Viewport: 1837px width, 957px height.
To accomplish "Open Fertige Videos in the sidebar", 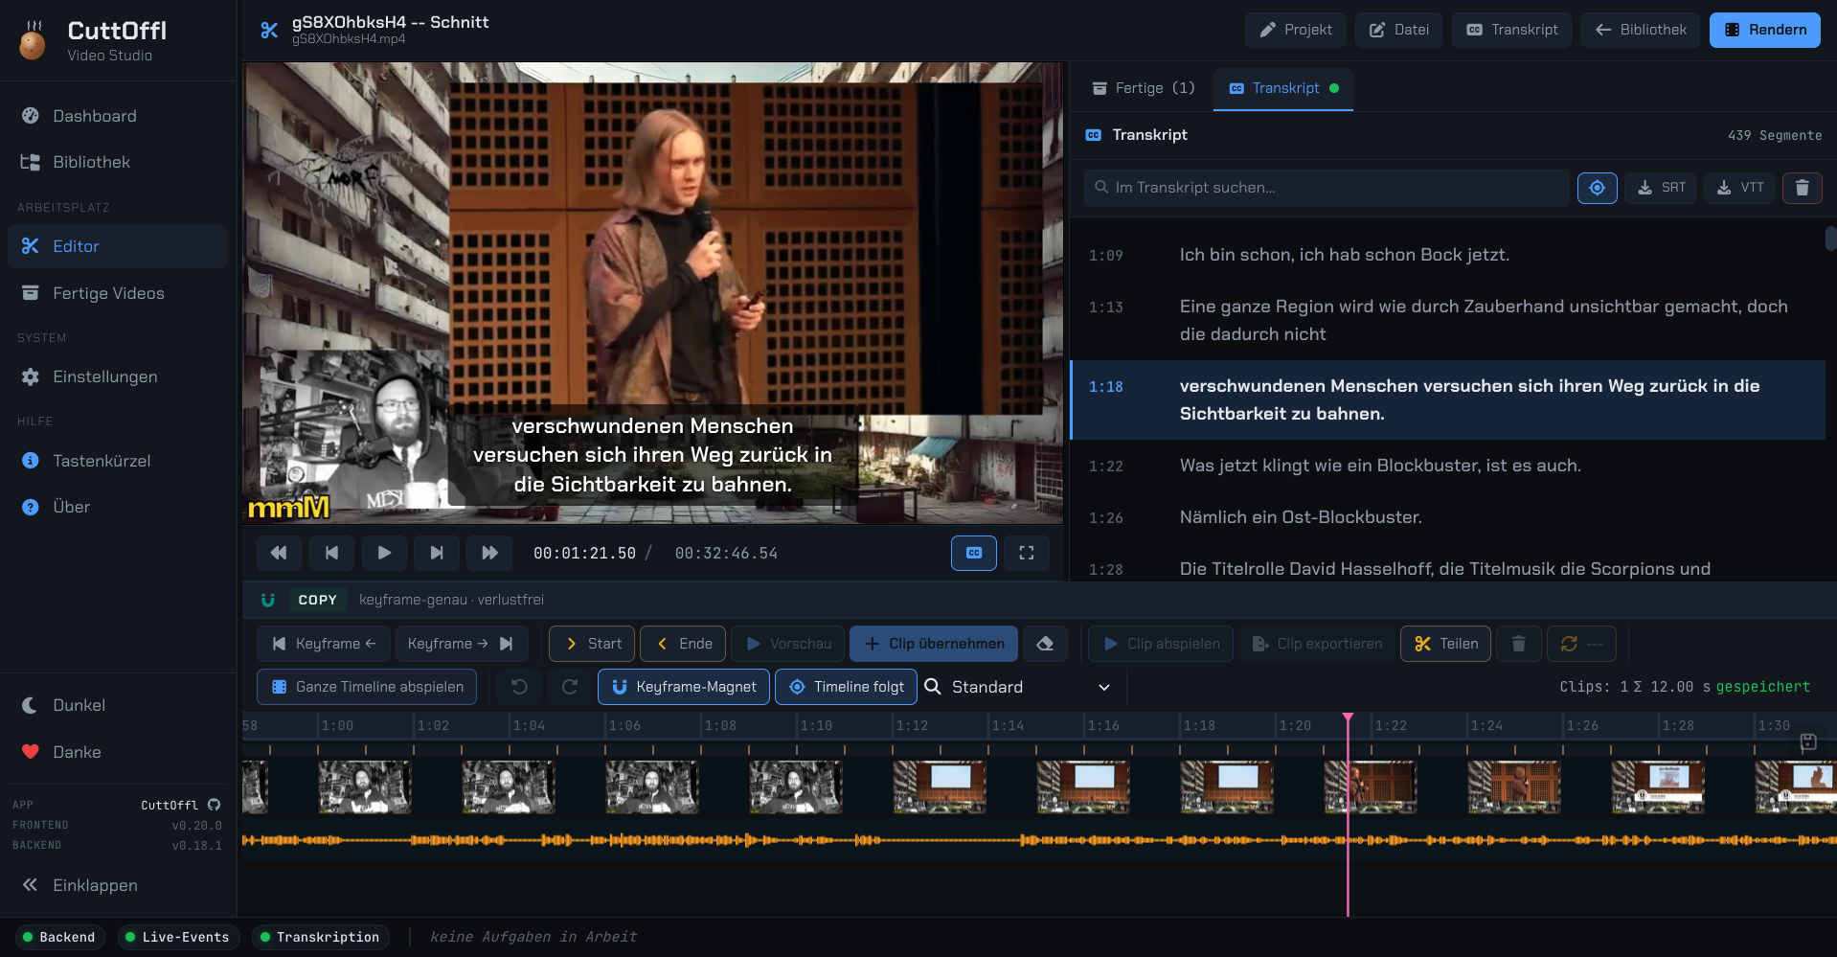I will (x=117, y=293).
